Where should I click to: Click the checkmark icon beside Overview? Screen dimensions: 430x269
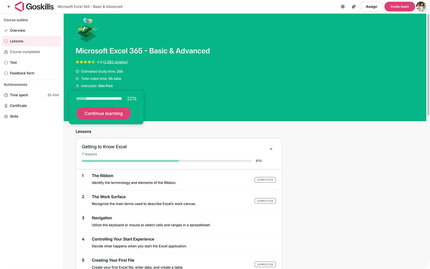[x=6, y=30]
